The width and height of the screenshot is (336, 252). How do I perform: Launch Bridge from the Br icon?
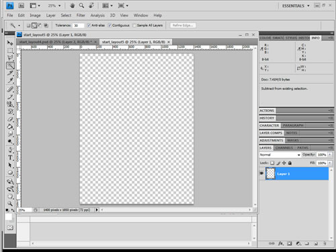[x=22, y=5]
